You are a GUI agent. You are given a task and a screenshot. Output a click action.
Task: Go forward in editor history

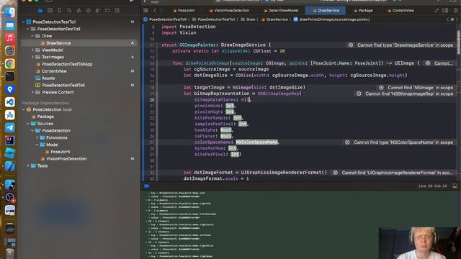[161, 11]
